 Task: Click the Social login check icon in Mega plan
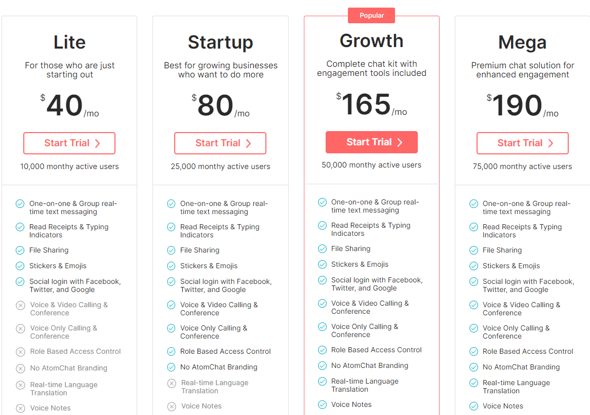pos(474,281)
